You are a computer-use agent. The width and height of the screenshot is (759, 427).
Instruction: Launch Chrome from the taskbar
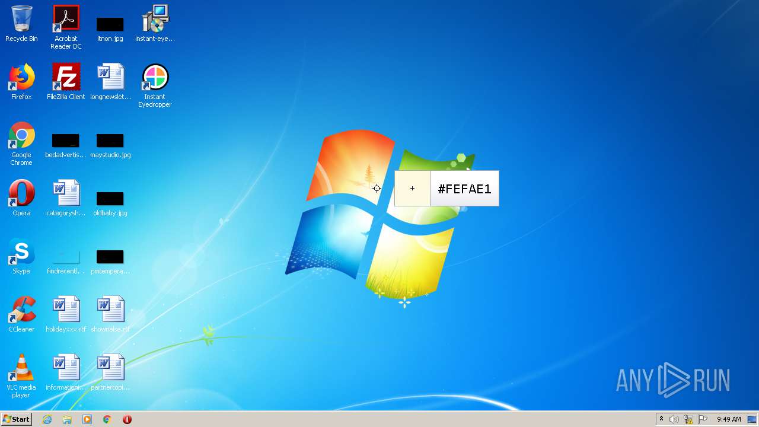click(x=107, y=419)
